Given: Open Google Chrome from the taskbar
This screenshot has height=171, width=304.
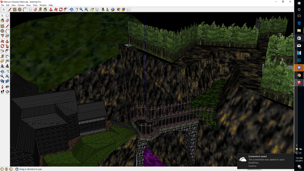Looking at the screenshot, I should (299, 75).
